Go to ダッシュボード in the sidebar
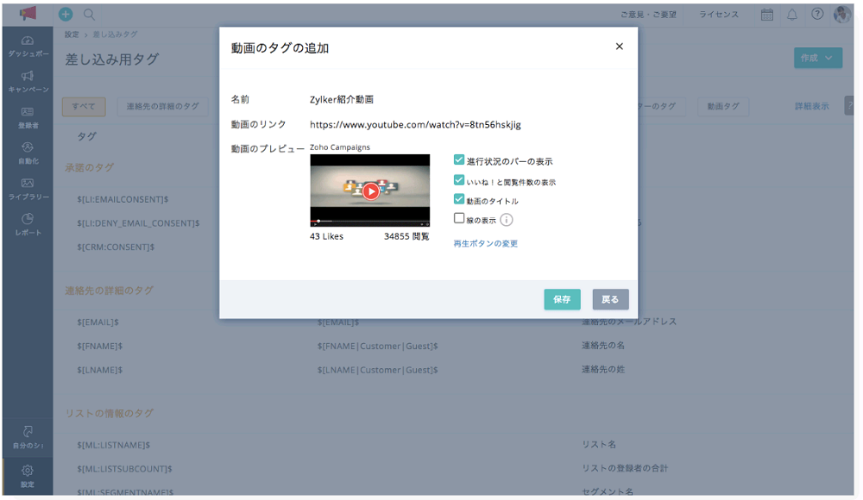This screenshot has height=500, width=863. coord(28,47)
